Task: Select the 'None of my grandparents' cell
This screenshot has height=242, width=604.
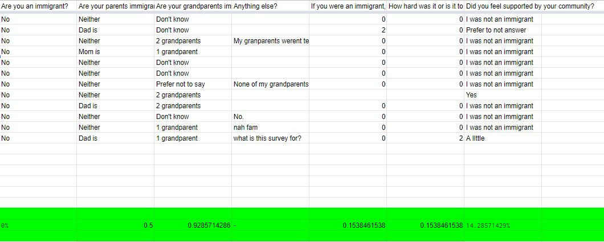Action: tap(270, 84)
